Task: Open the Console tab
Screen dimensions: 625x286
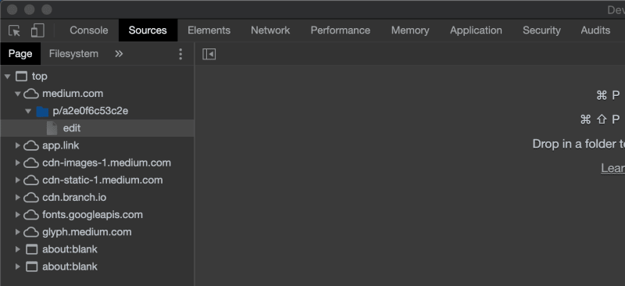Action: tap(89, 30)
